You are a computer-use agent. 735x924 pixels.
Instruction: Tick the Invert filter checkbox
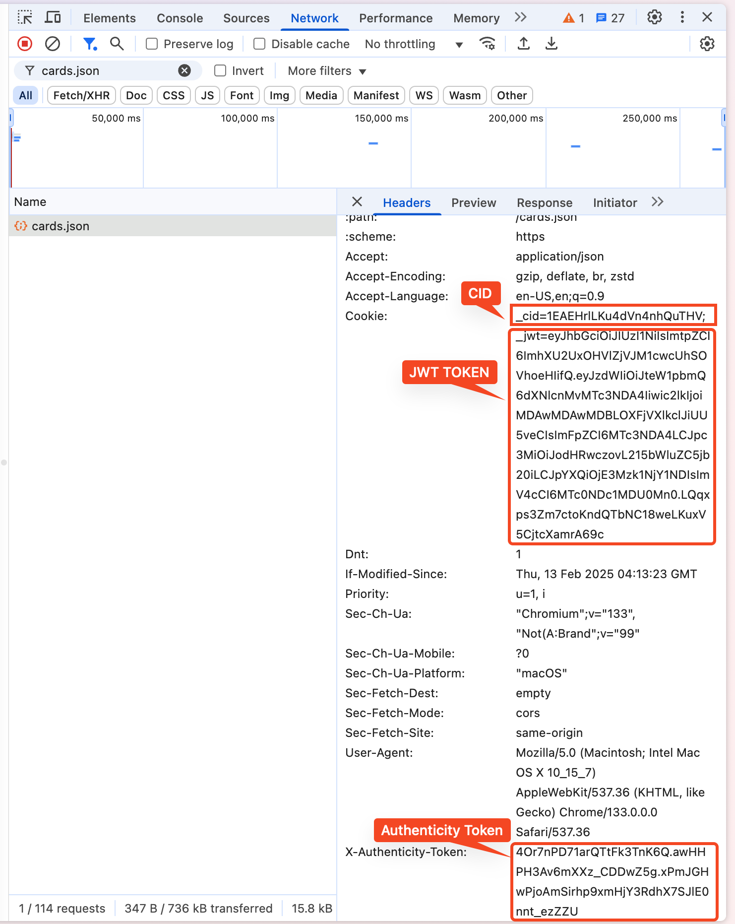[220, 71]
